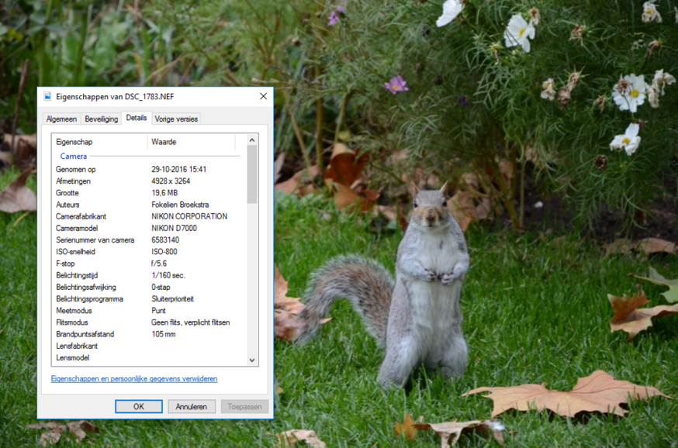The image size is (678, 448).
Task: Click the Genomen op date value
Action: 178,169
